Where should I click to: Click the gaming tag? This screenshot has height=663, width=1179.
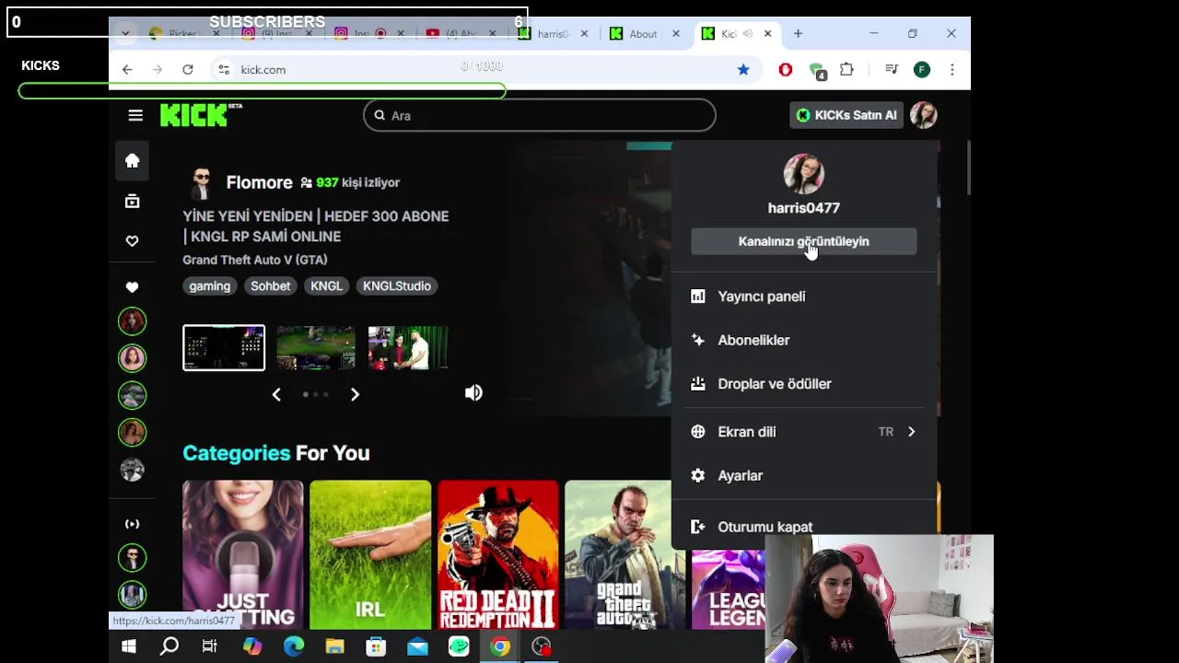pyautogui.click(x=210, y=286)
